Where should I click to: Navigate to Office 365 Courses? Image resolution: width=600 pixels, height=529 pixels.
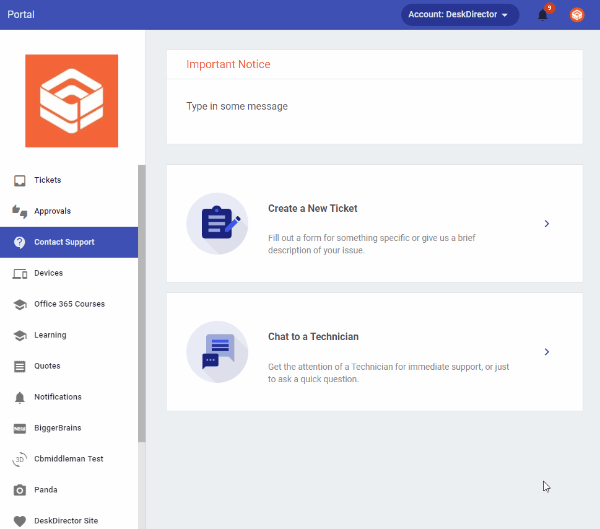(69, 304)
